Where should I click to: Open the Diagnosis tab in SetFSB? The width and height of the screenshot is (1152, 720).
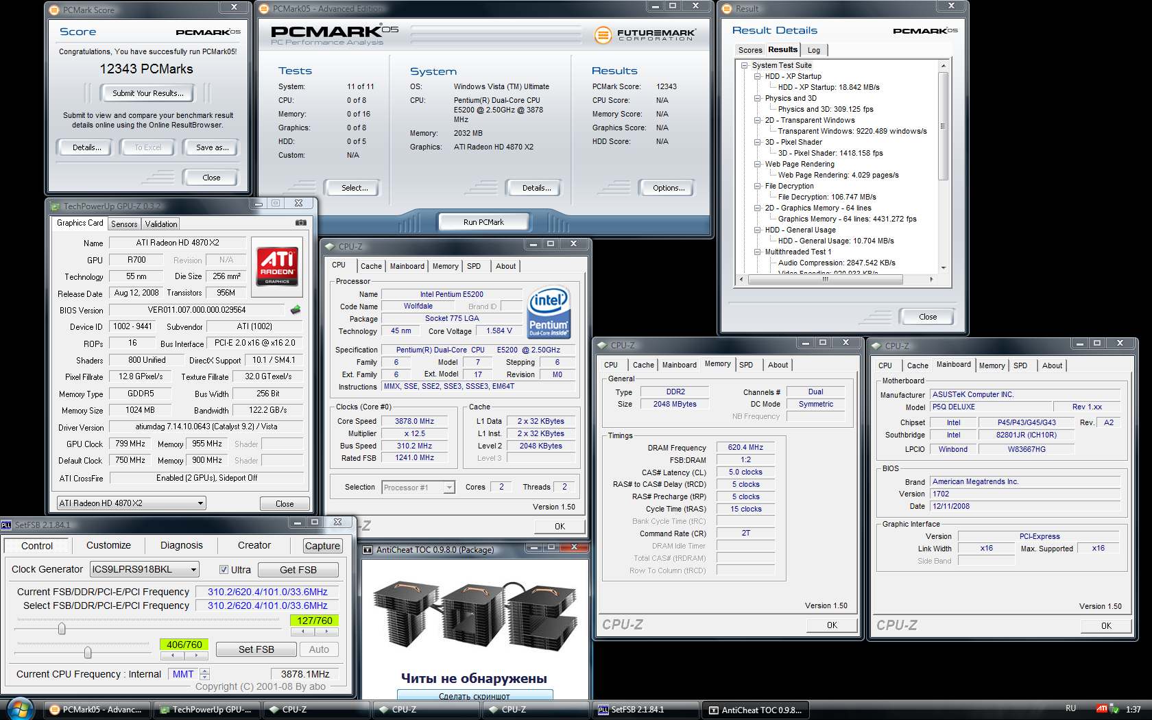(182, 546)
